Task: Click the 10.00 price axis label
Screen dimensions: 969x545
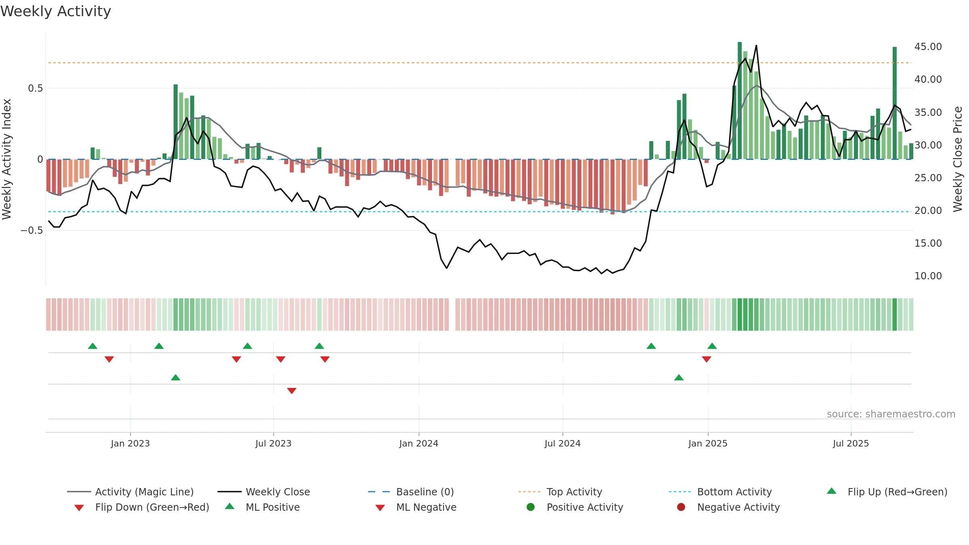Action: [x=928, y=276]
